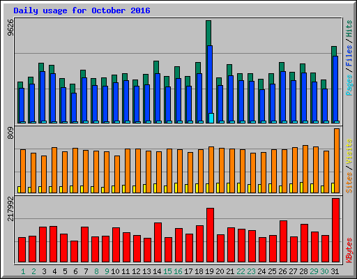Click day label 28 on the x-axis
Viewport: 357px width, 279px height.
point(303,271)
